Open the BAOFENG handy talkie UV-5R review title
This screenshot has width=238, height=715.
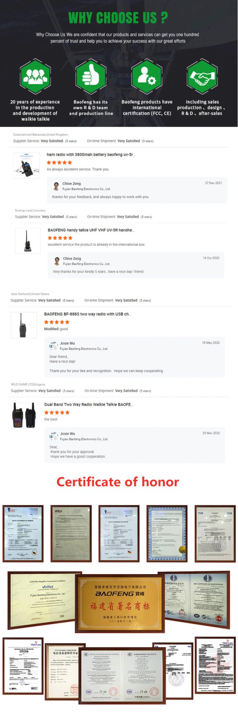point(91,230)
